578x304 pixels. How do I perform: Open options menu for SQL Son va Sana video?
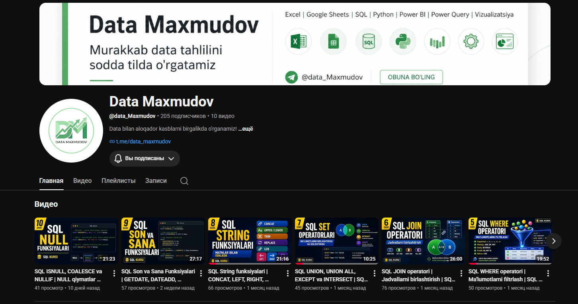pos(201,273)
